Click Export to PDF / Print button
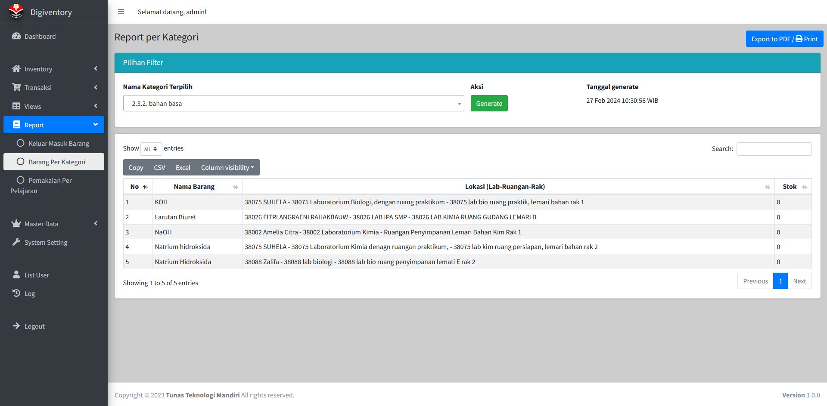Viewport: 827px width, 406px height. coord(784,39)
